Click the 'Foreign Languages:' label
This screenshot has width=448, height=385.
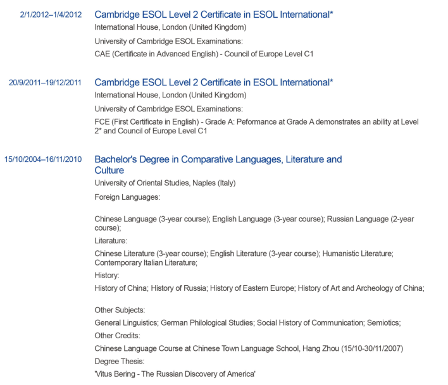point(127,197)
